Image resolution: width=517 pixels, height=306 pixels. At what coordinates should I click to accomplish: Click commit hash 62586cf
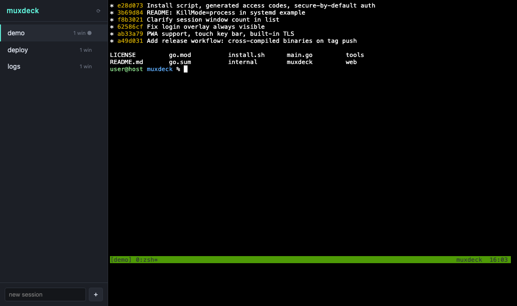coord(130,27)
